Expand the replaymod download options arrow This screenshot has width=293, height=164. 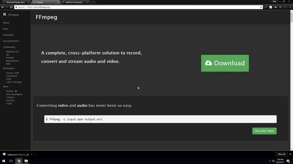[x=32, y=154]
